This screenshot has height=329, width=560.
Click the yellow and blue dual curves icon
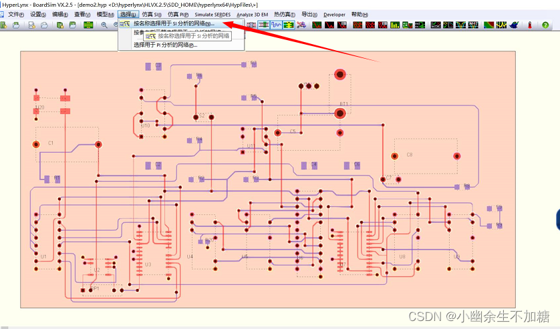pyautogui.click(x=460, y=25)
